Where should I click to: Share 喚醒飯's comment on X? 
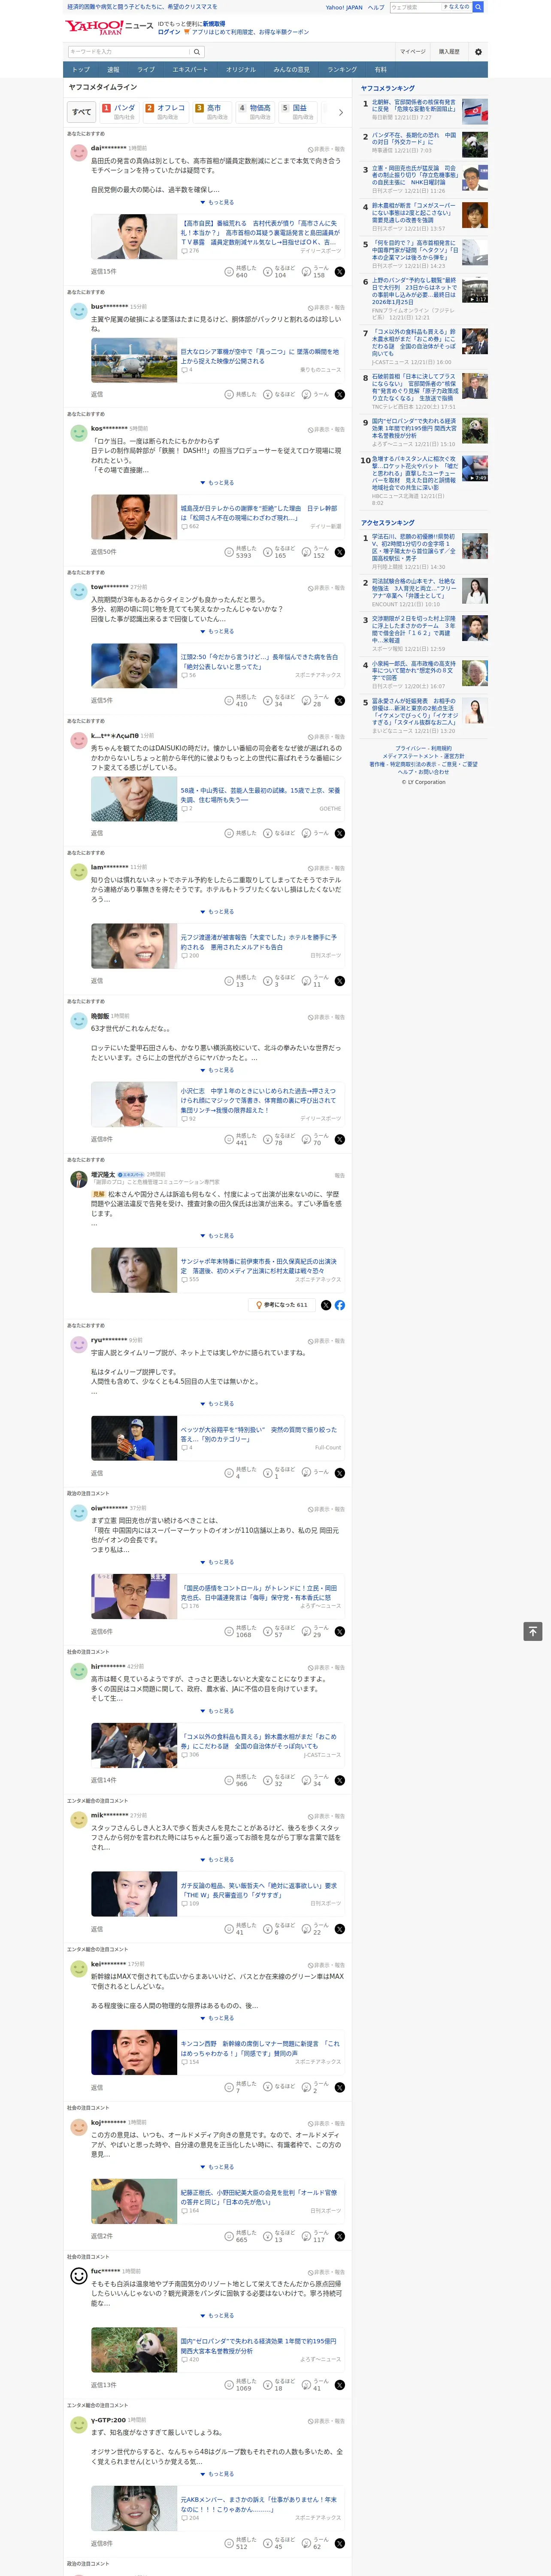[340, 1139]
